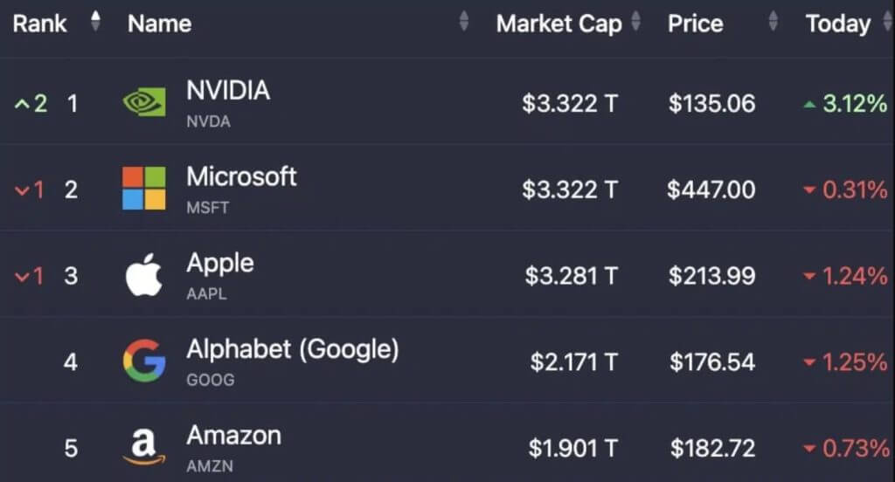Sort the table by Rank column arrows
The image size is (895, 482).
pyautogui.click(x=95, y=21)
